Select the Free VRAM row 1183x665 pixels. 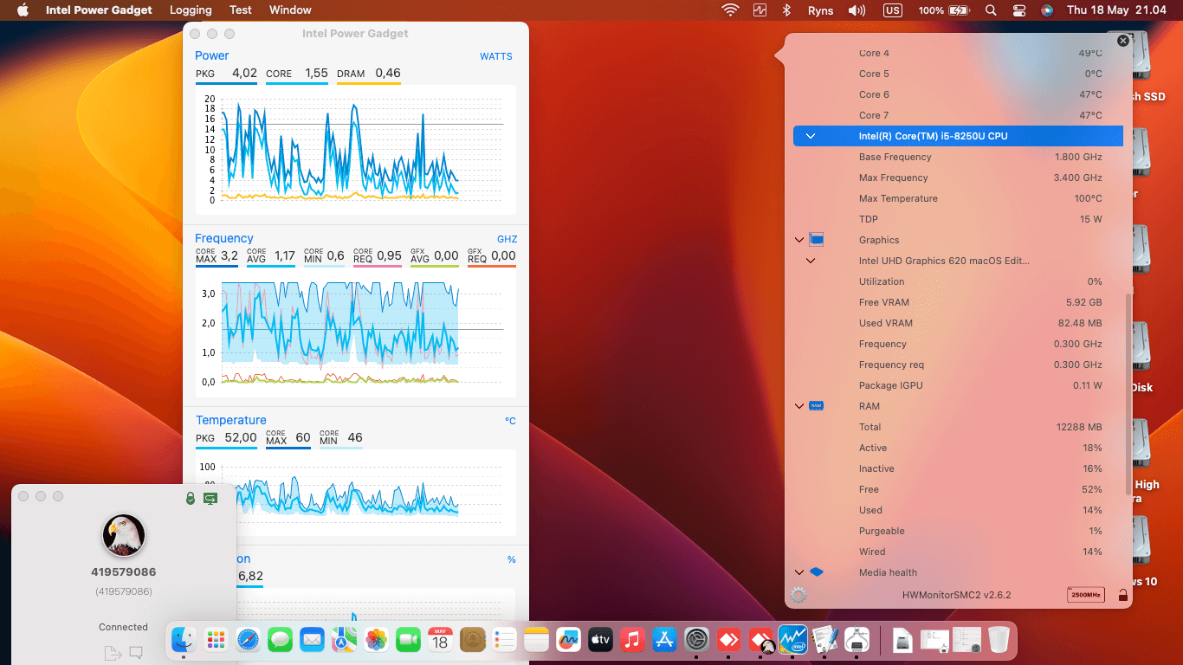point(958,302)
